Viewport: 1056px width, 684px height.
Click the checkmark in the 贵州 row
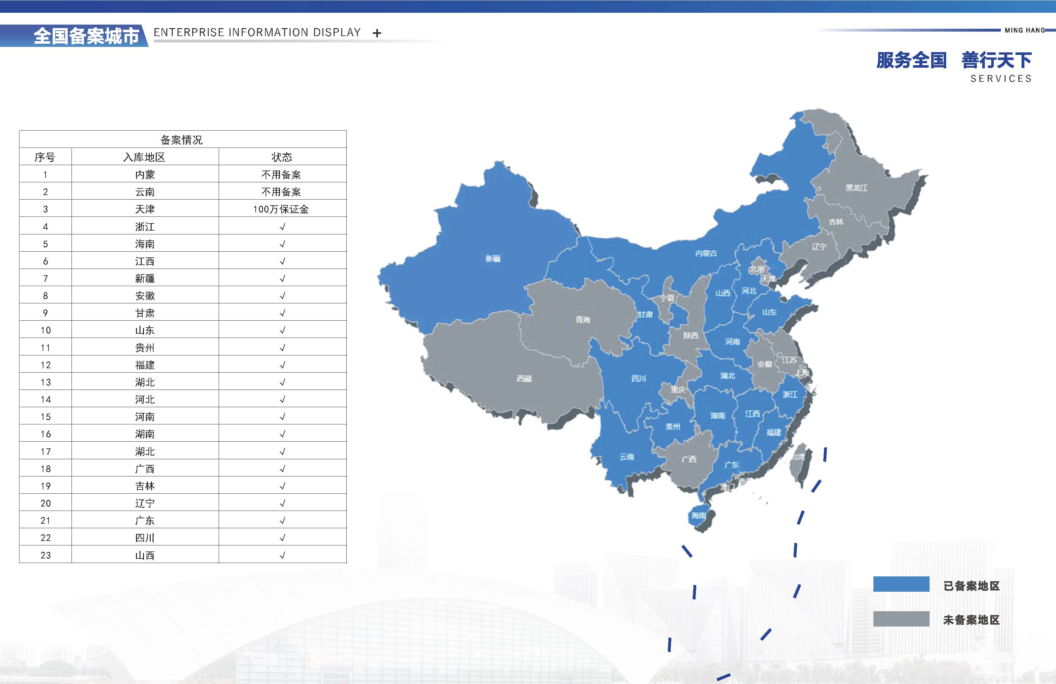tap(282, 348)
